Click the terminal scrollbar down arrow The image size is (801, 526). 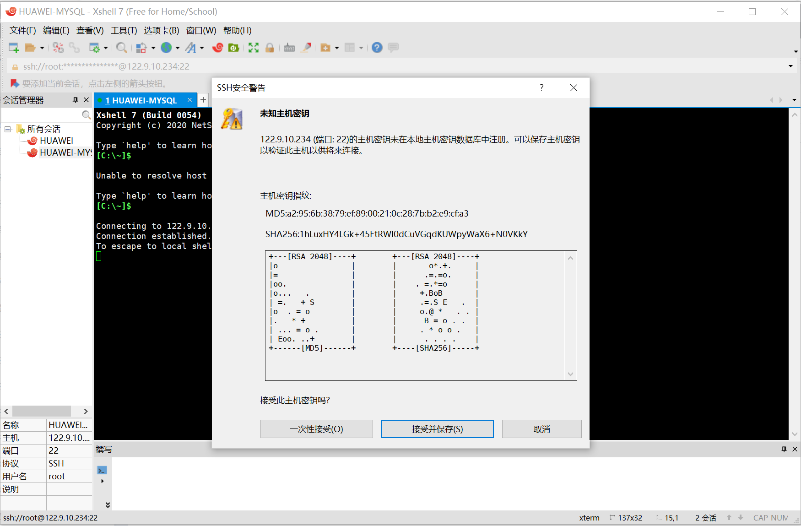(x=795, y=434)
